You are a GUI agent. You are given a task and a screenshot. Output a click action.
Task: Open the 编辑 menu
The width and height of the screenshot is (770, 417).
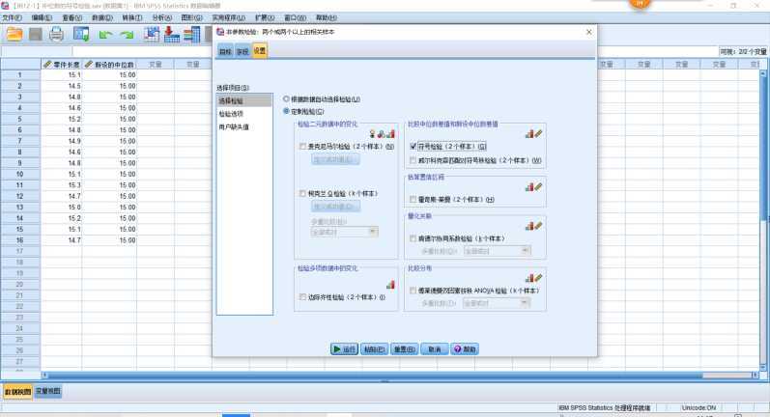coord(42,17)
